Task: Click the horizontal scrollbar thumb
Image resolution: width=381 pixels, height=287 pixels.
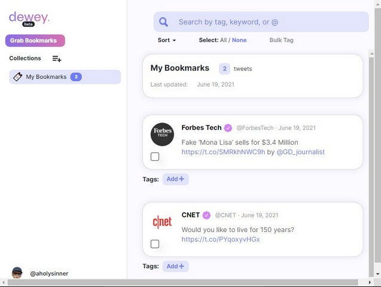Action: tap(183, 282)
